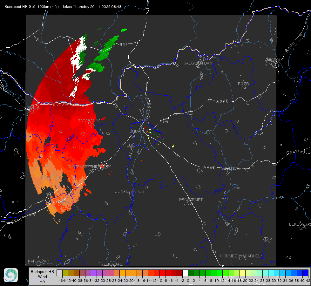Select the blue 'Somogy' county label
This screenshot has height=286, width=311.
[x=64, y=235]
